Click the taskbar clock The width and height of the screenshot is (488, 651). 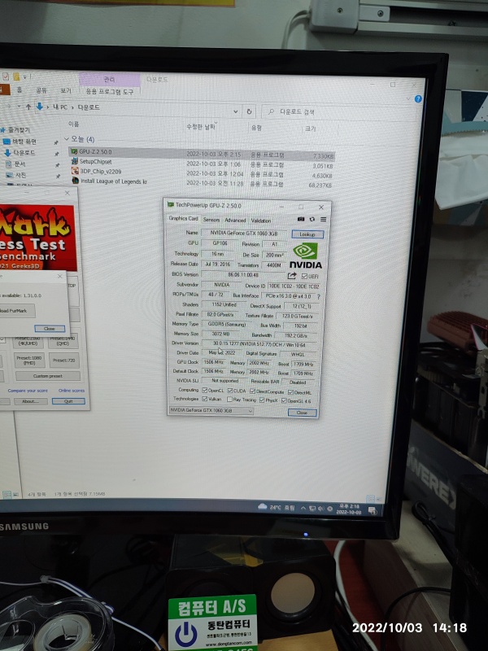(349, 509)
